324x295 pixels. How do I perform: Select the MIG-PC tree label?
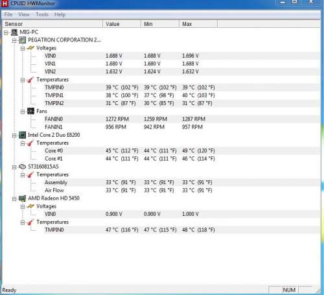(x=29, y=32)
